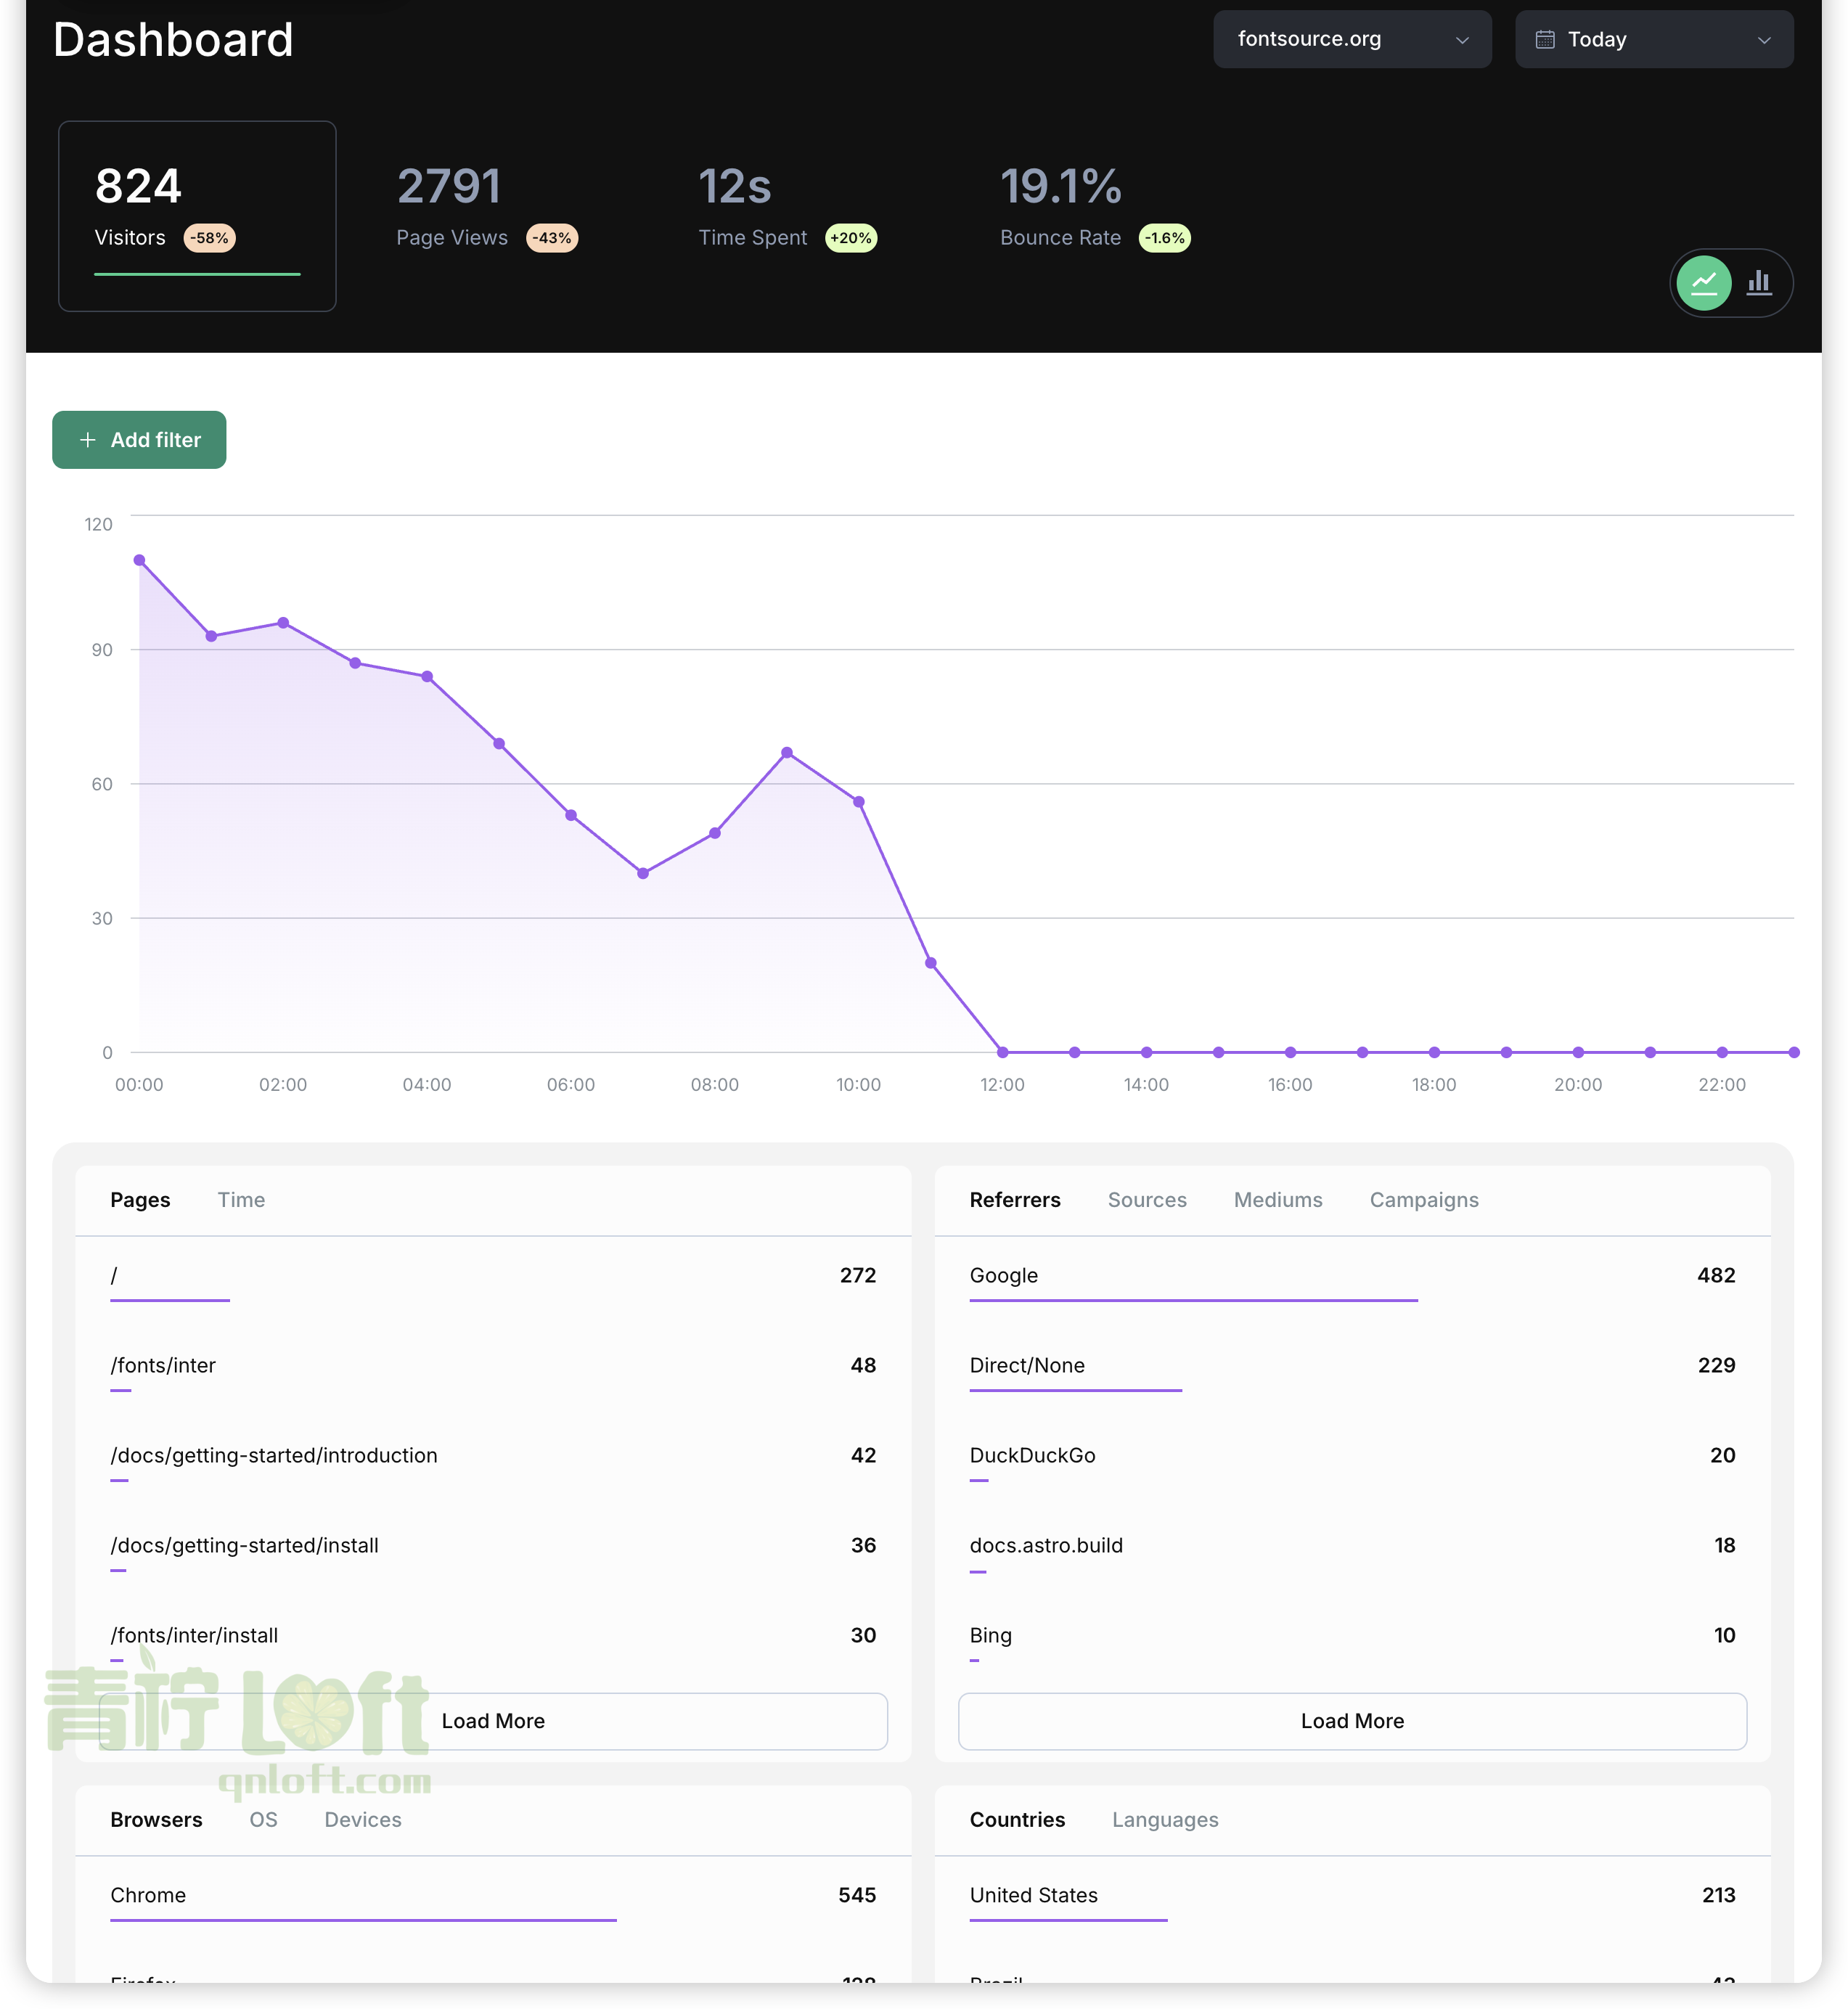Select the 12s Time Spent metric
Viewport: 1848px width, 2009px height.
point(787,208)
